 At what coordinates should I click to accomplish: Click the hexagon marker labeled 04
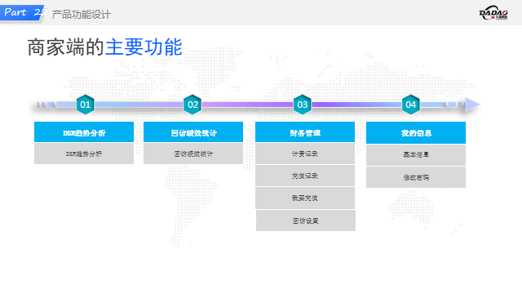point(411,105)
